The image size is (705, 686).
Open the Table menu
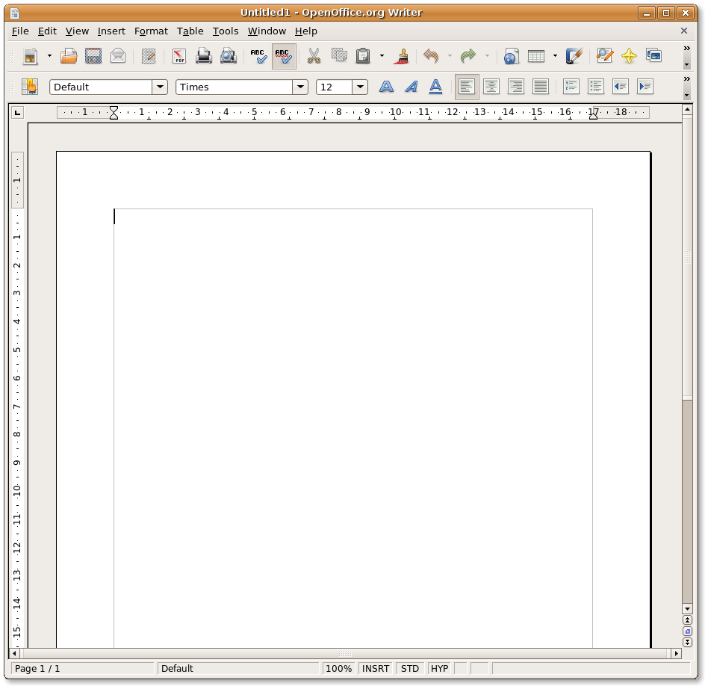[190, 31]
